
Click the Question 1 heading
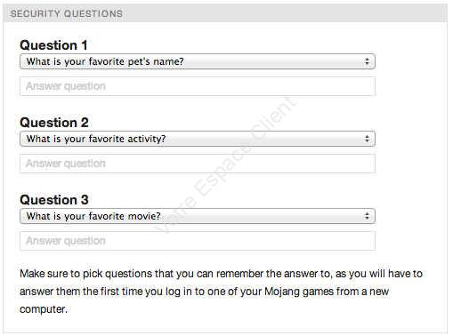(x=53, y=45)
